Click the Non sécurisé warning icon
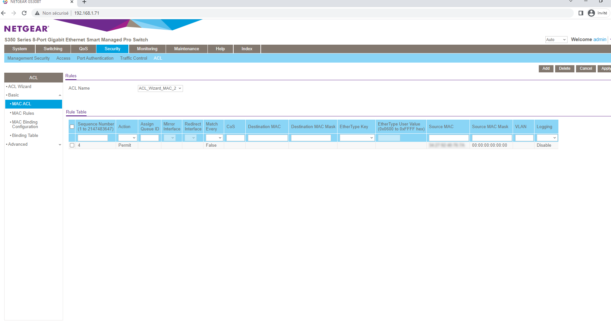This screenshot has width=611, height=325. pos(37,13)
